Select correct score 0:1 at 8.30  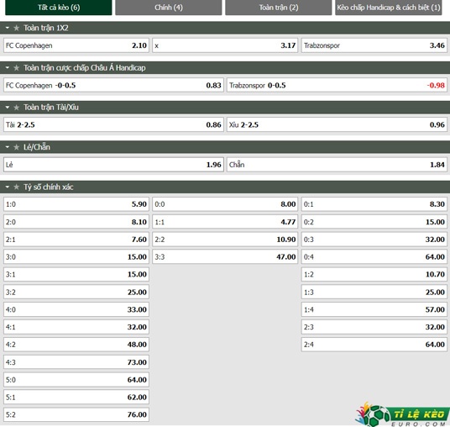coord(374,204)
